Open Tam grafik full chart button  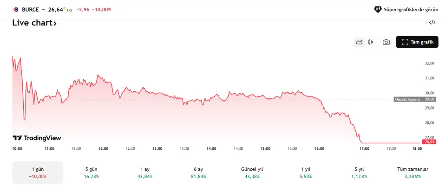tap(417, 42)
